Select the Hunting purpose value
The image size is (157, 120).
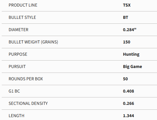131,54
